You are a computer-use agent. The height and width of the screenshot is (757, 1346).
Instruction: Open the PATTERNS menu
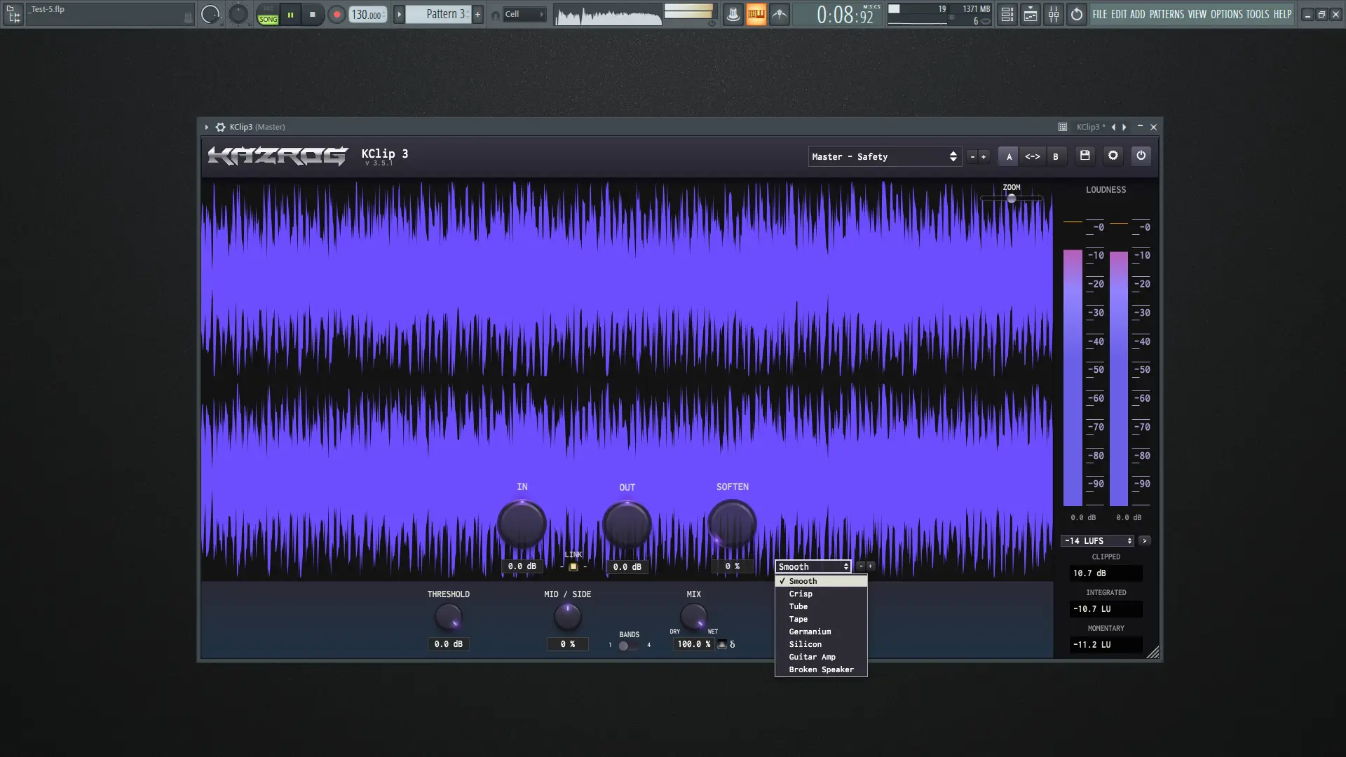click(x=1167, y=14)
